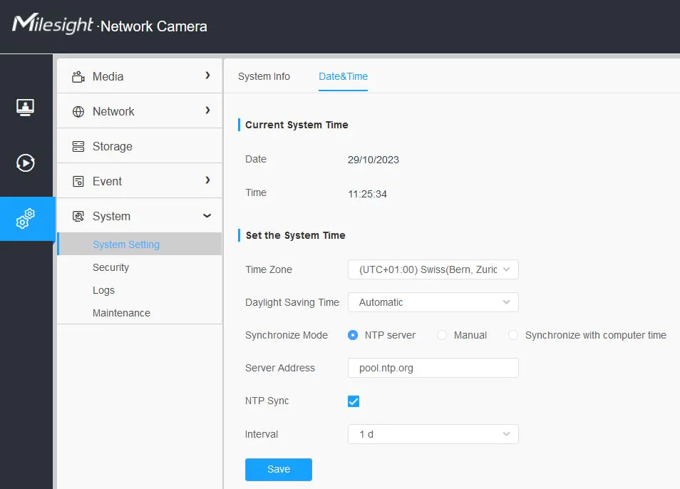Click the Media camera icon
Image resolution: width=680 pixels, height=489 pixels.
[x=78, y=76]
